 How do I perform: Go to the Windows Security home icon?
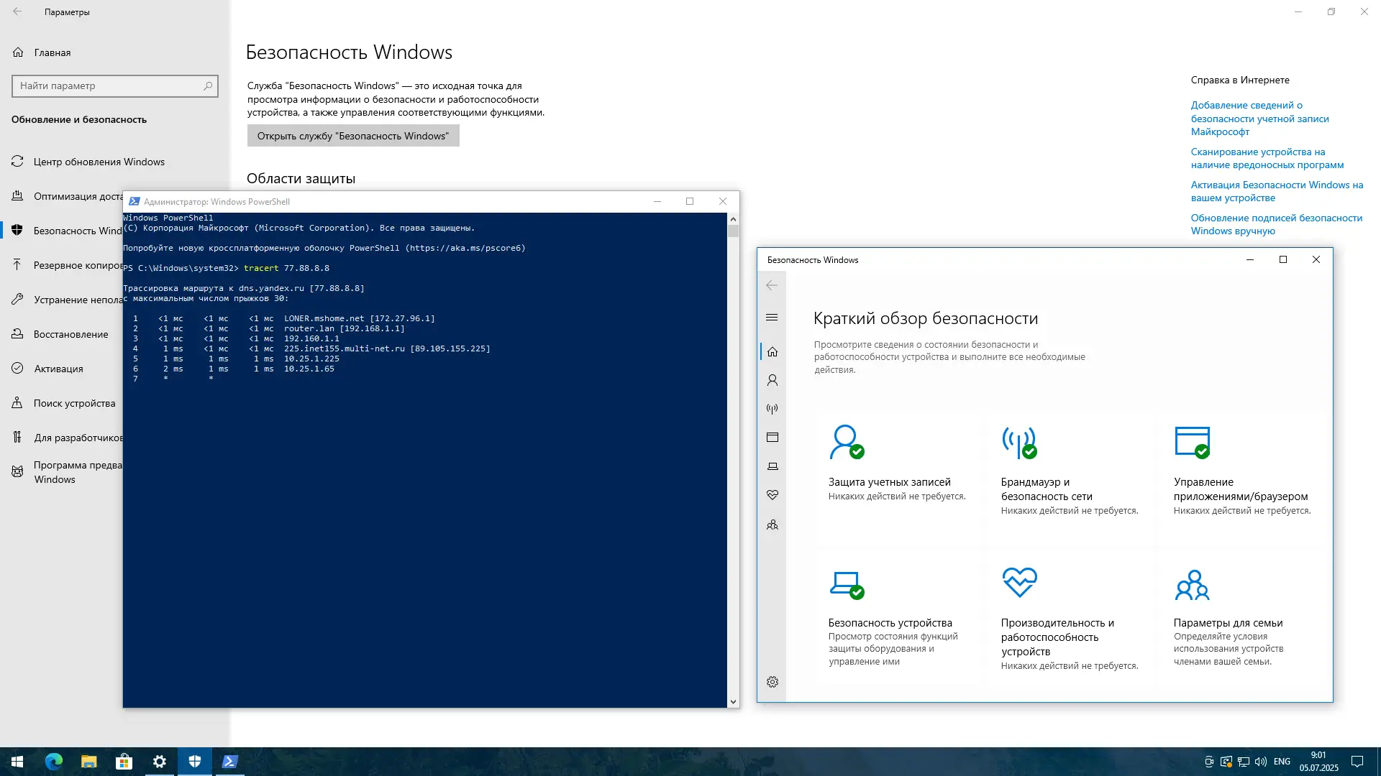[x=772, y=351]
